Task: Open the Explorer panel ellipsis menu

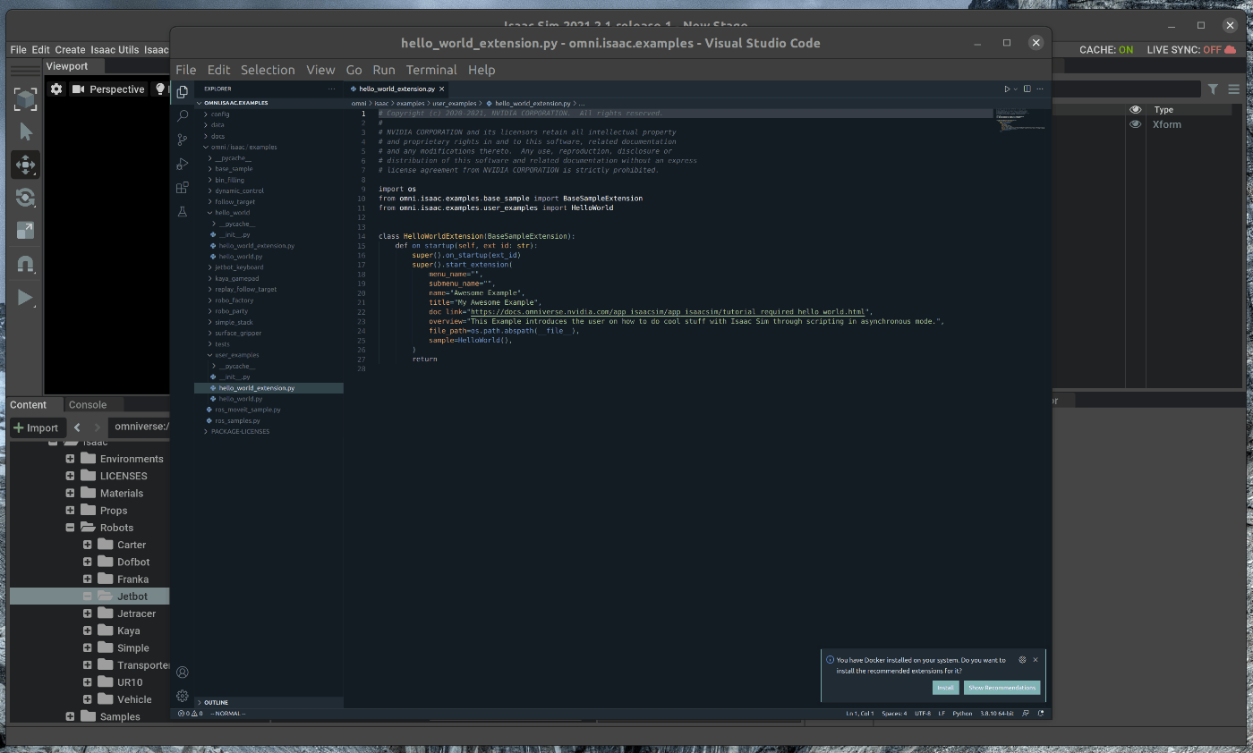Action: [x=332, y=89]
